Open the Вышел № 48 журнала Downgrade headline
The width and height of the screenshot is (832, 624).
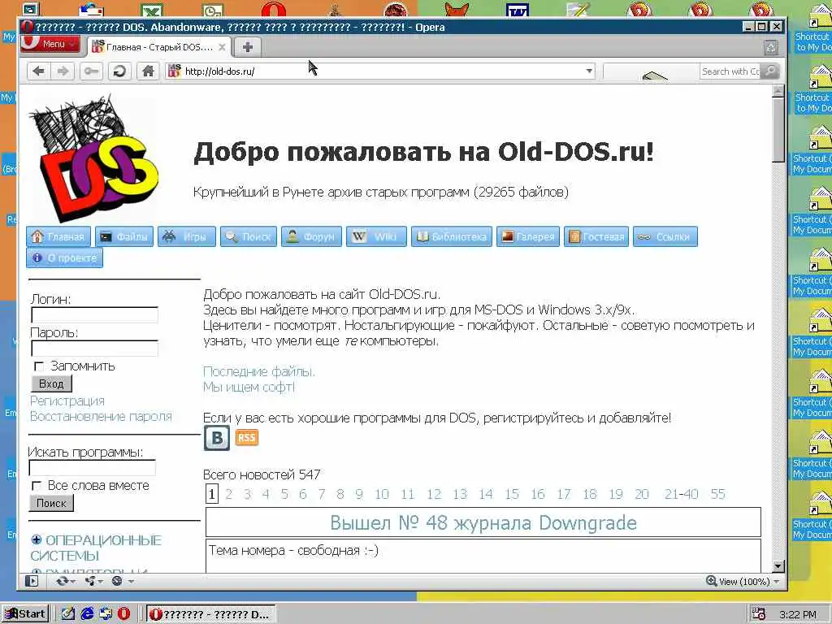(x=483, y=522)
